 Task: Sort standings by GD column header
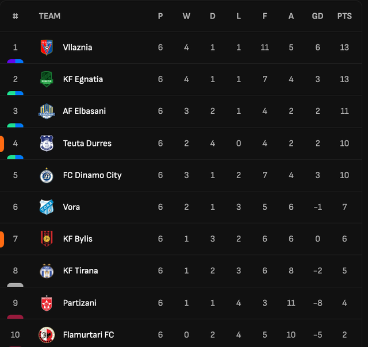pyautogui.click(x=317, y=16)
